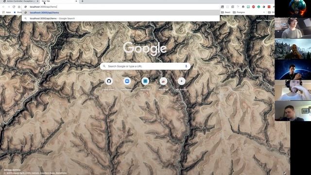Image resolution: width=311 pixels, height=175 pixels.
Task: Select participant video with space planet background
Action: (293, 70)
